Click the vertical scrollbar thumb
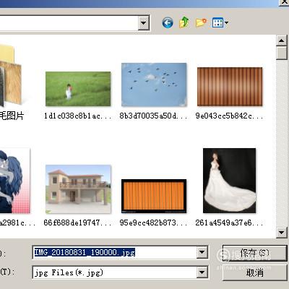This screenshot has height=289, width=289. (282, 53)
